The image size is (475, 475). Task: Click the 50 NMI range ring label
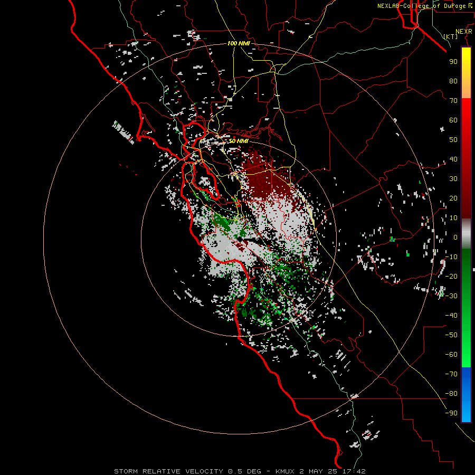coord(239,141)
